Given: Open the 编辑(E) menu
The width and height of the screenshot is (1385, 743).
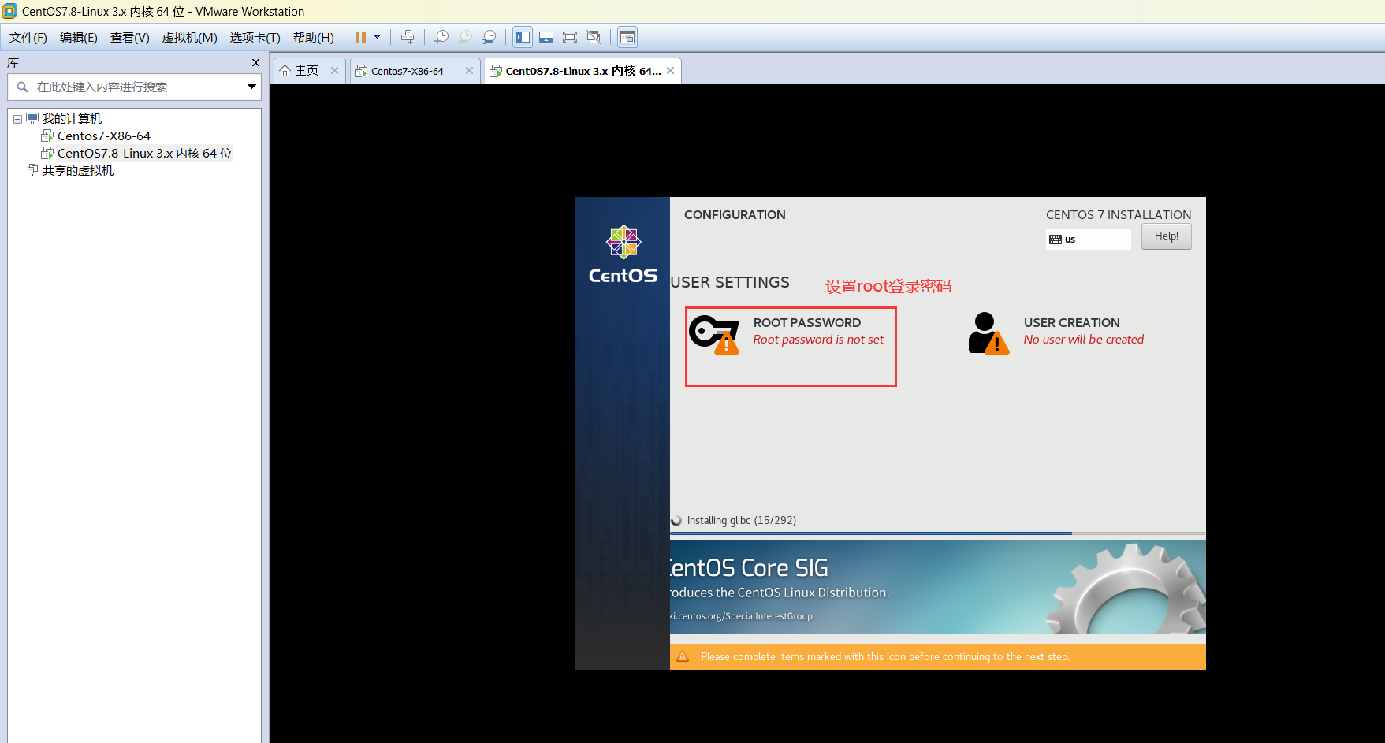Looking at the screenshot, I should coord(79,38).
